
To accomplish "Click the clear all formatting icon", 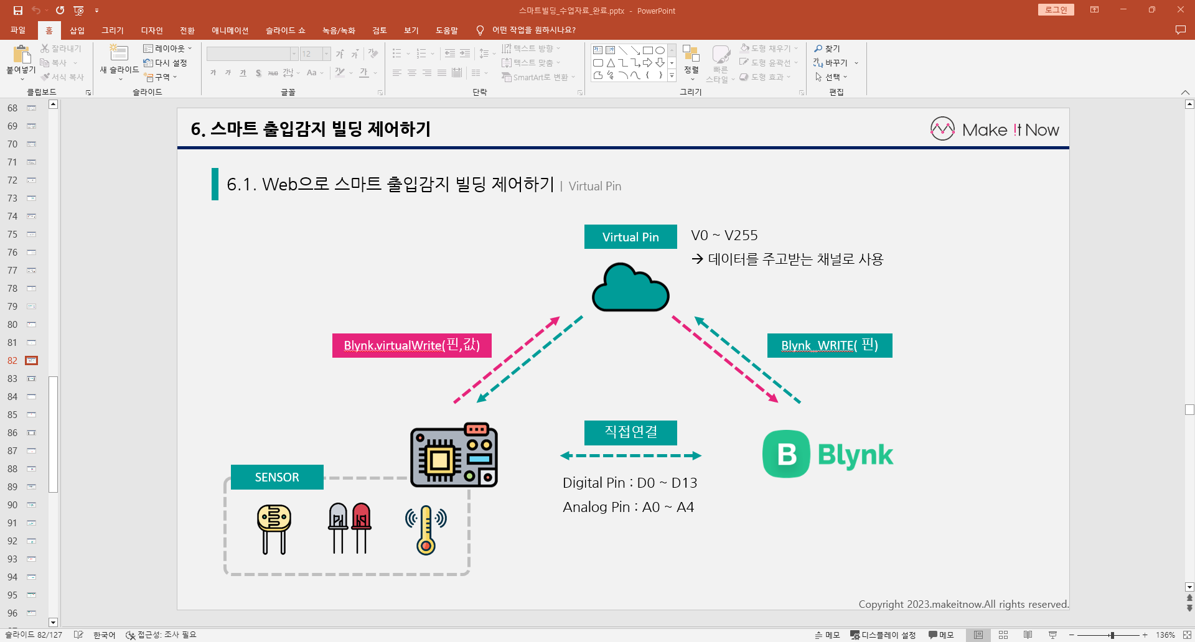I will (x=373, y=53).
